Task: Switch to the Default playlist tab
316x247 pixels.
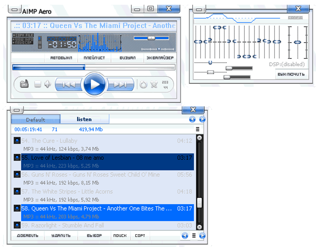Action: coord(36,120)
